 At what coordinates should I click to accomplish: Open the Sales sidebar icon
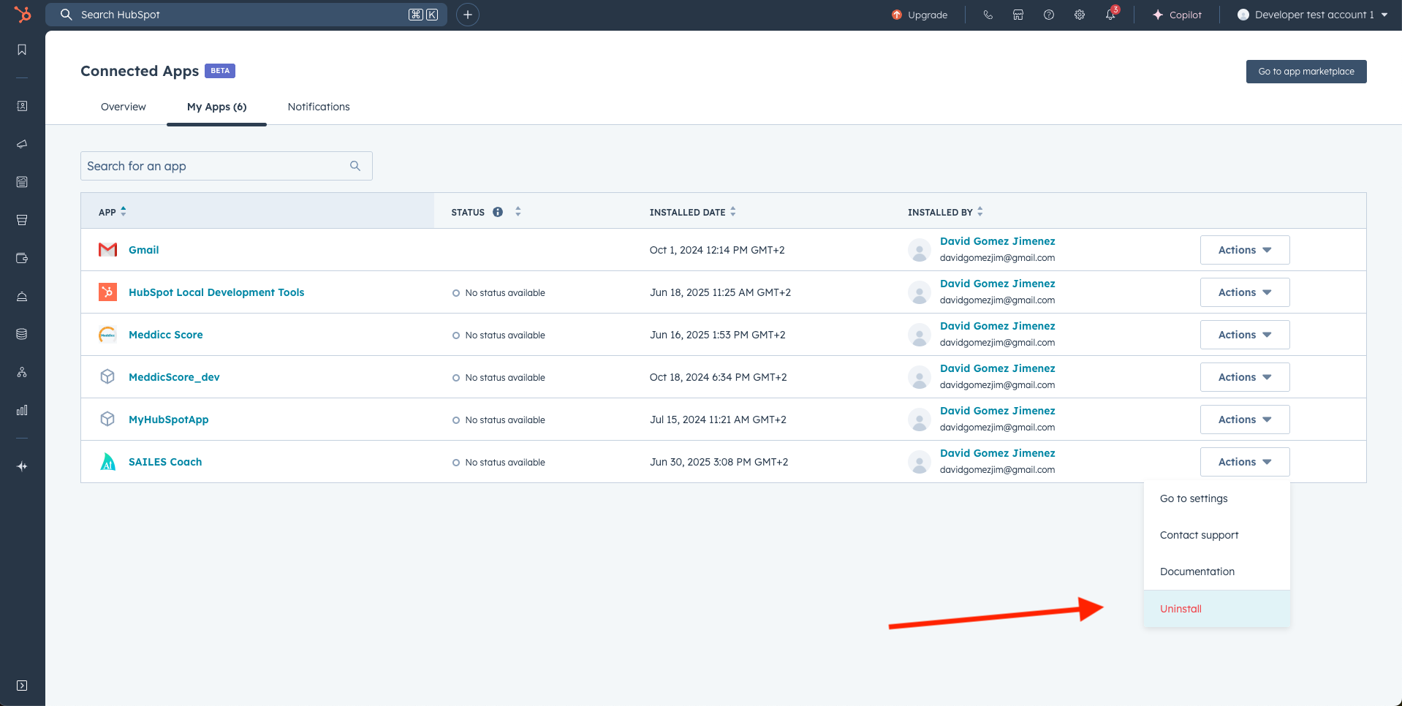coord(22,220)
